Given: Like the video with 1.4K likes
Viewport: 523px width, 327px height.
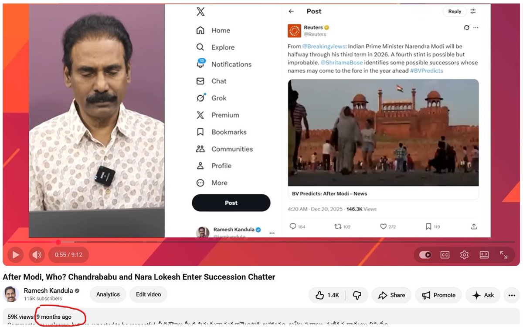Looking at the screenshot, I should point(327,295).
